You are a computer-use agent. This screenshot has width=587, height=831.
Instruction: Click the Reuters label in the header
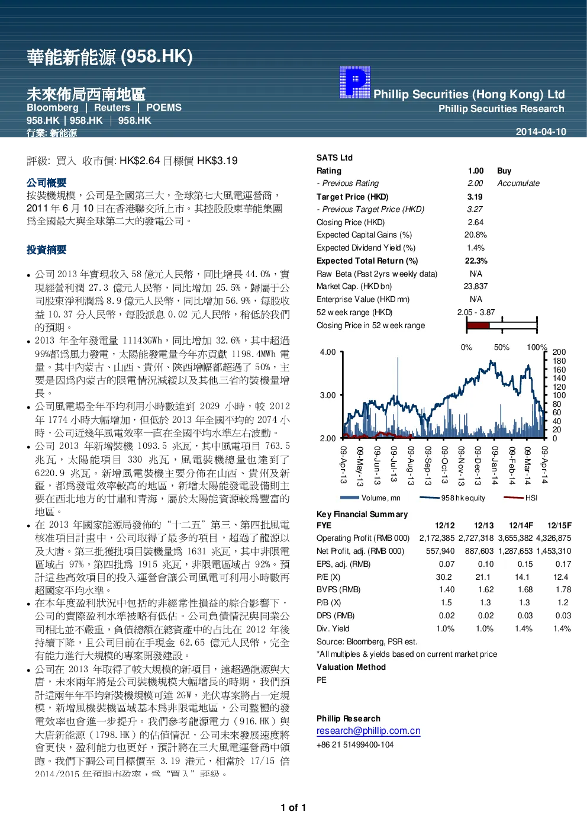pos(112,108)
